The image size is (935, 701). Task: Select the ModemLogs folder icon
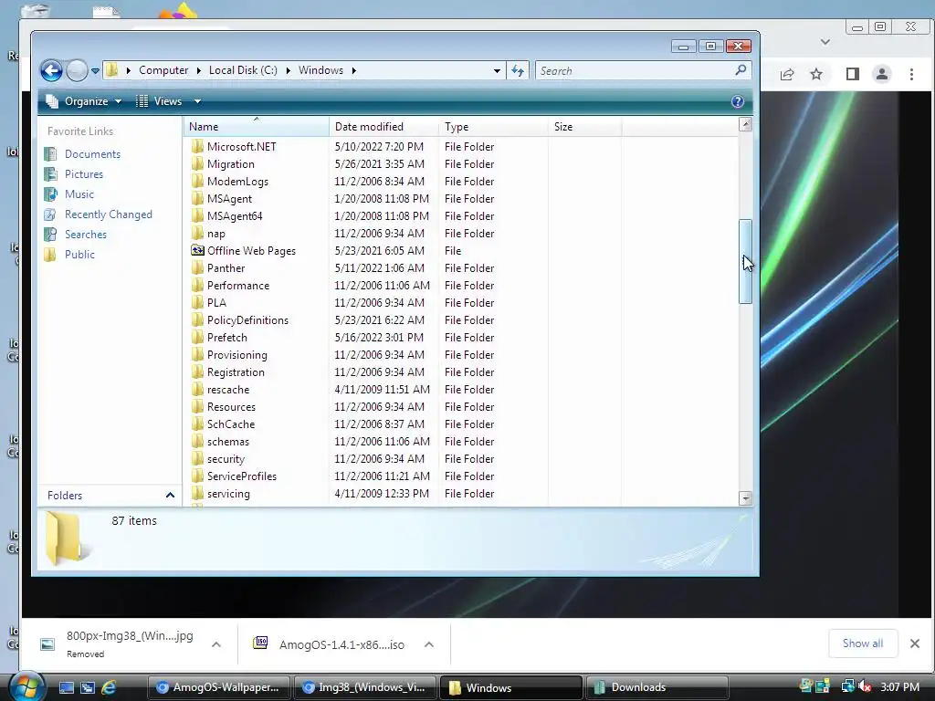point(198,182)
